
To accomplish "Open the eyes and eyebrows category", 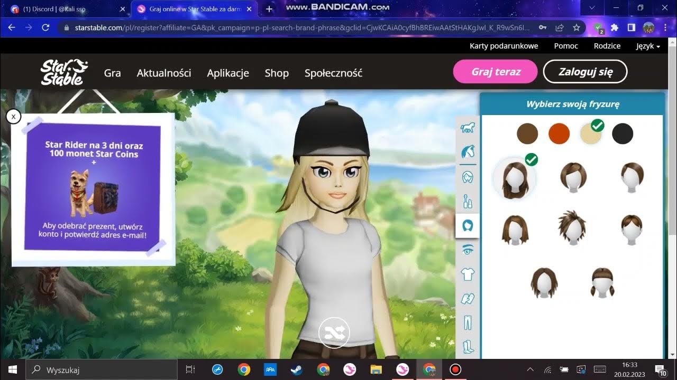I will [468, 250].
